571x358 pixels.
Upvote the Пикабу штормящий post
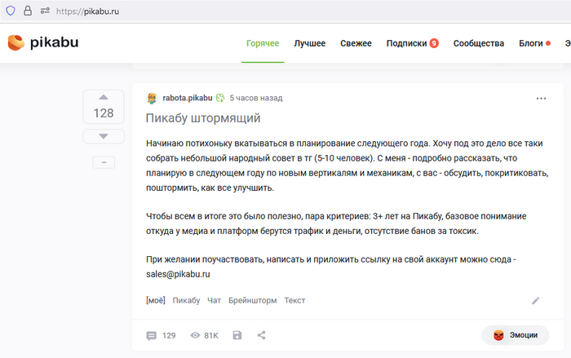(104, 97)
